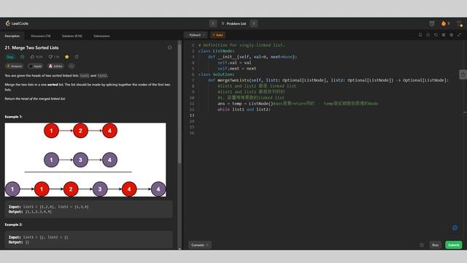The width and height of the screenshot is (467, 263).
Task: Go to the next problem arrow
Action: (x=254, y=23)
